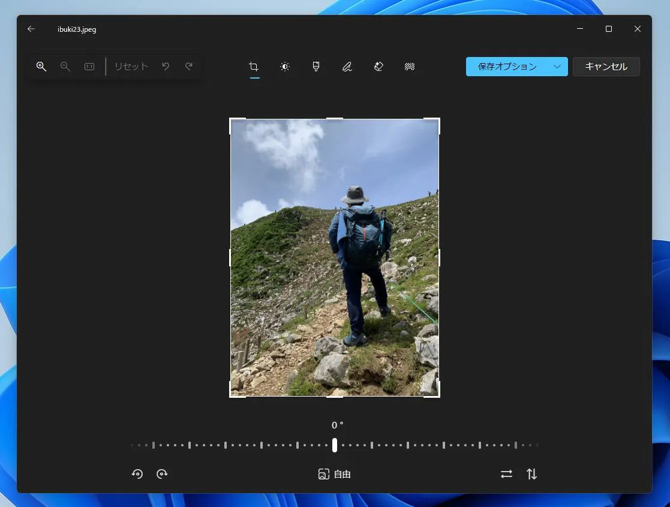This screenshot has height=507, width=670.
Task: Minimize the photo editor window
Action: [x=580, y=29]
